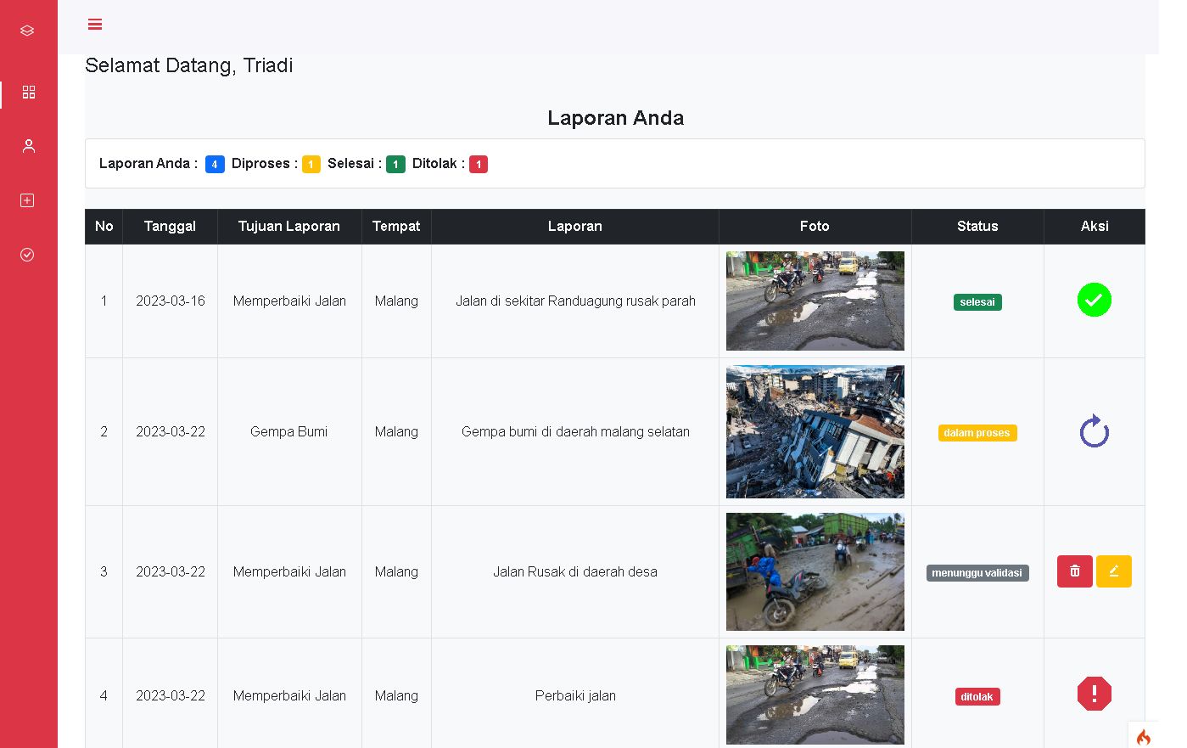Click the red exclamation icon for report 4

click(1094, 694)
